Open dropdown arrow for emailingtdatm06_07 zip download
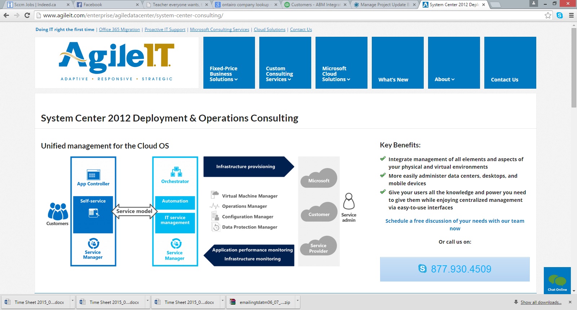577x310 pixels. point(298,300)
